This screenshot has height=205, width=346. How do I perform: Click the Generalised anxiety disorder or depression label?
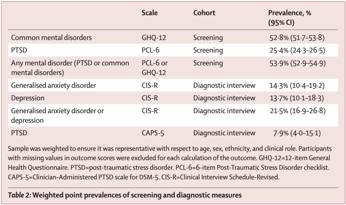pos(58,115)
